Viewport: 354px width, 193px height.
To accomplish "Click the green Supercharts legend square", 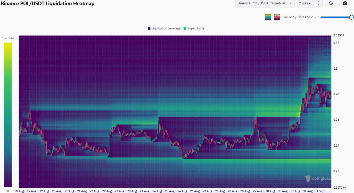I will coord(185,28).
